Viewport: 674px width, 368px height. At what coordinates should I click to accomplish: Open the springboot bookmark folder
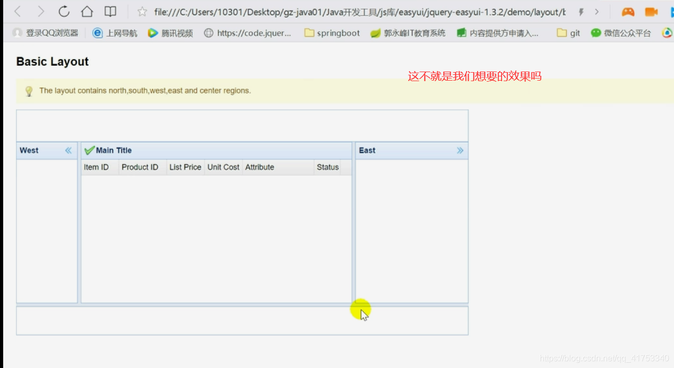(332, 33)
